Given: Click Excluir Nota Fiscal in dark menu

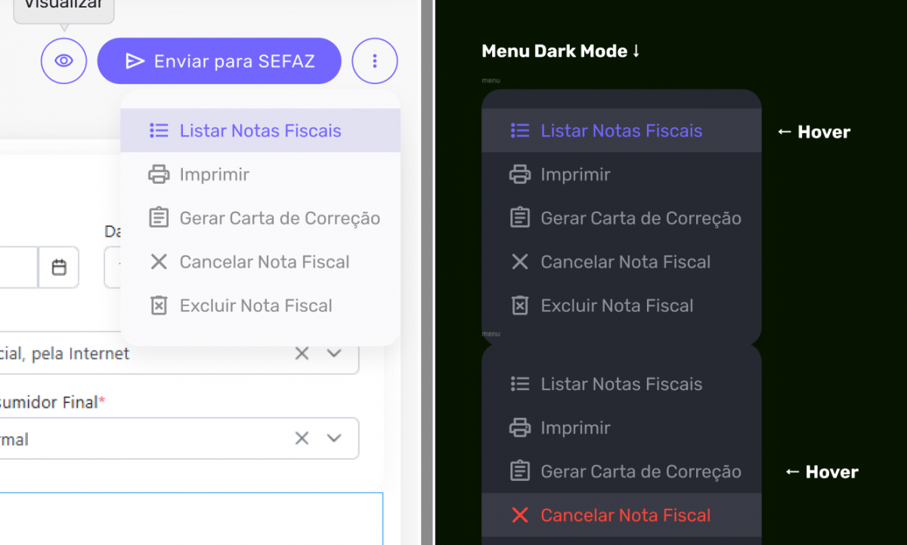Looking at the screenshot, I should (x=617, y=306).
